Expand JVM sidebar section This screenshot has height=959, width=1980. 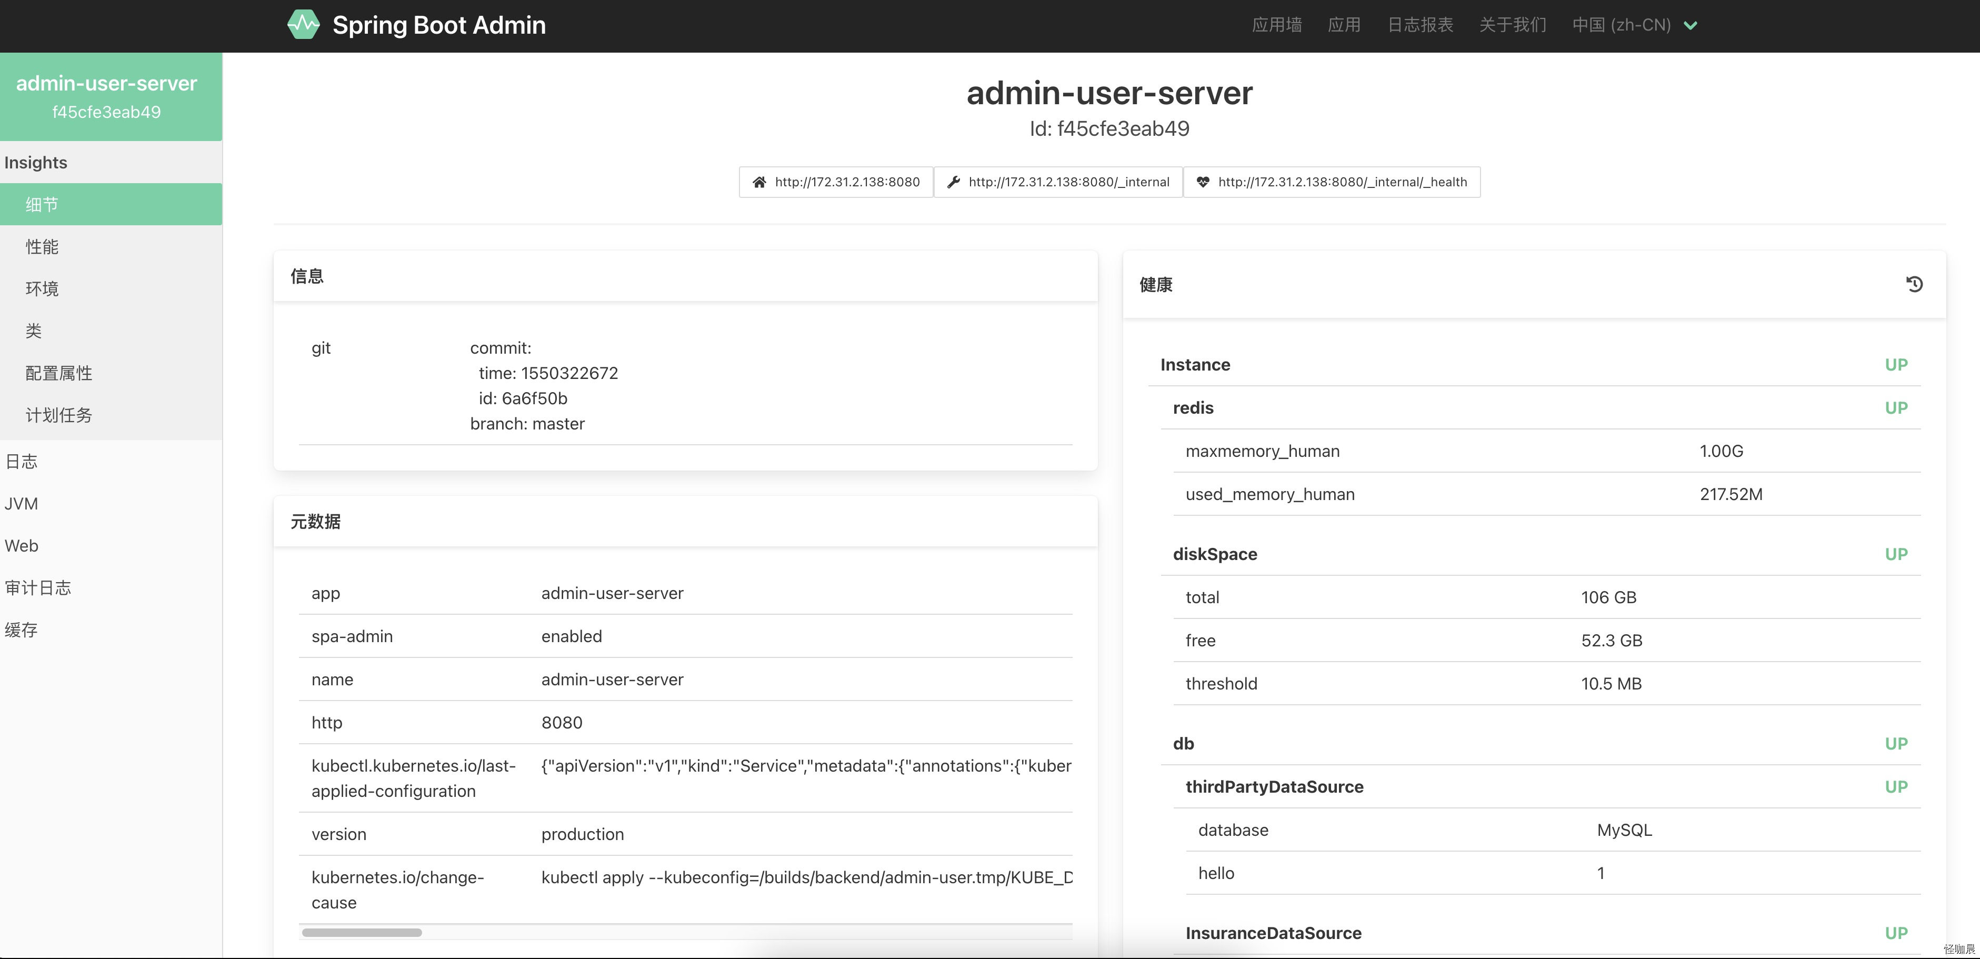point(111,504)
